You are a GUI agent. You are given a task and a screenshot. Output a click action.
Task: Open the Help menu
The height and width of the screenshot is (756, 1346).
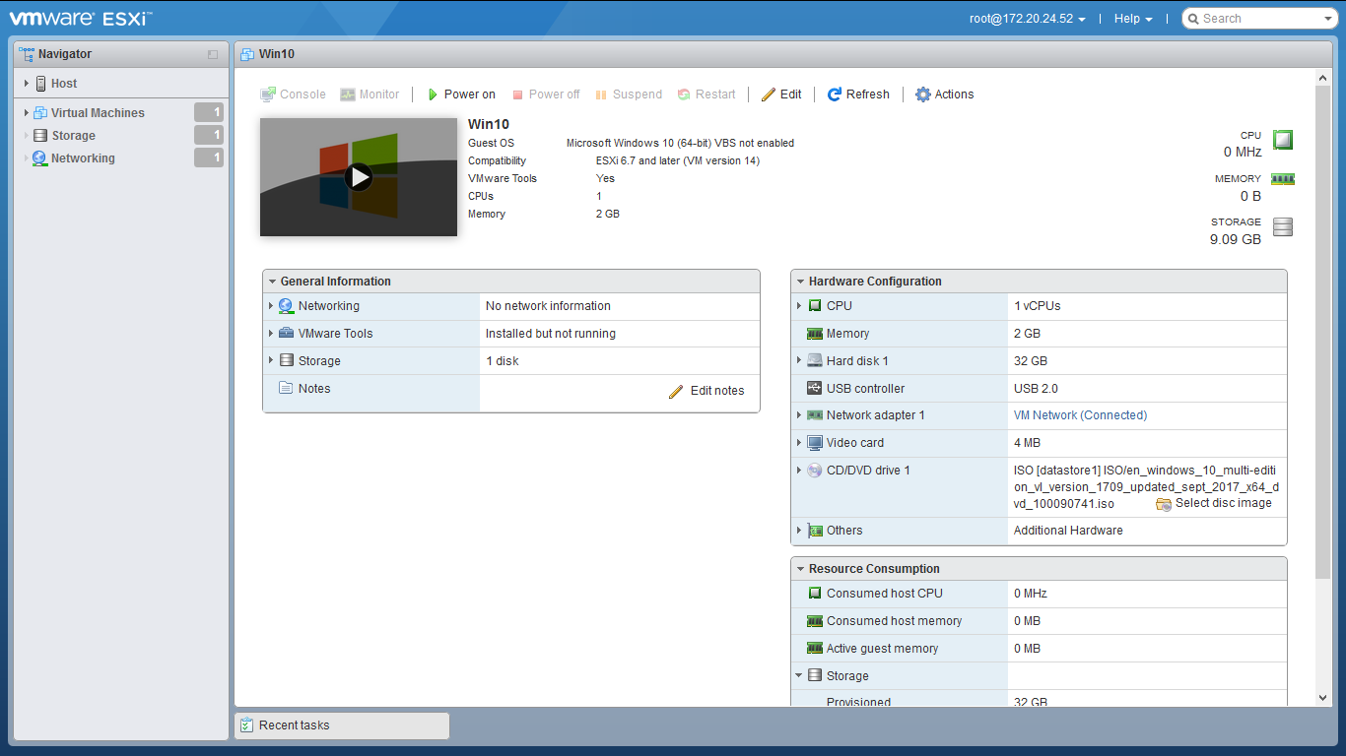pyautogui.click(x=1133, y=19)
